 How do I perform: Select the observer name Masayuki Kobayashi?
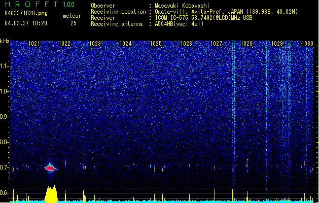[182, 6]
